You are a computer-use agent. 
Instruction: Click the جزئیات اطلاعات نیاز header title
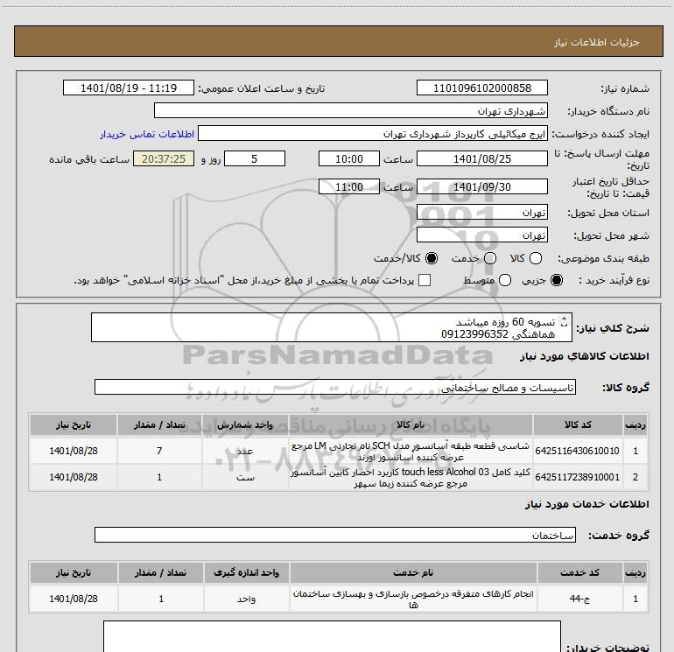tap(597, 42)
